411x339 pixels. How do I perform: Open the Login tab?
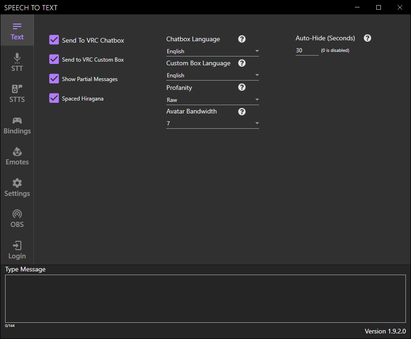click(x=17, y=250)
